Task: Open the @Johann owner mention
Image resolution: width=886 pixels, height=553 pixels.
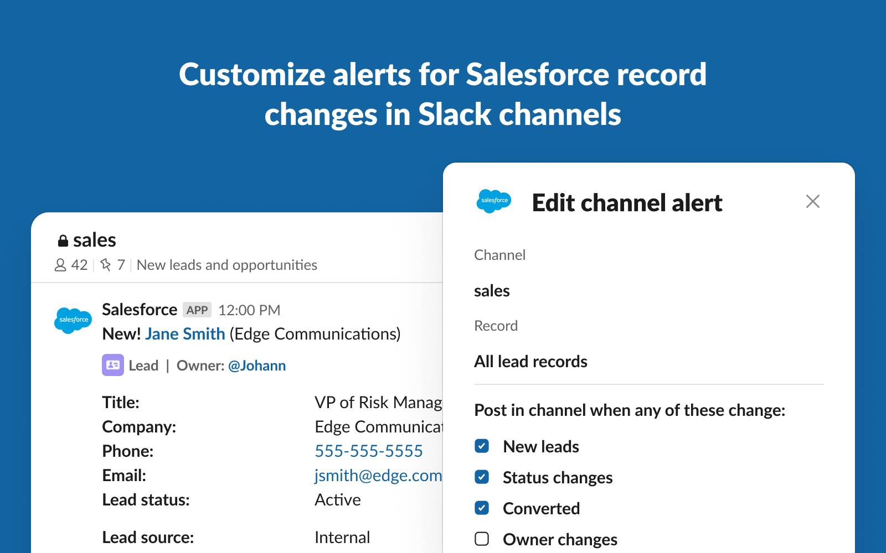Action: pos(257,366)
